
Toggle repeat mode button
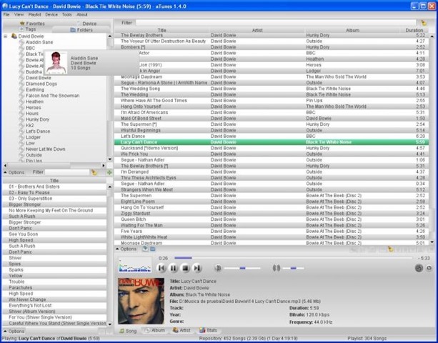(x=429, y=268)
